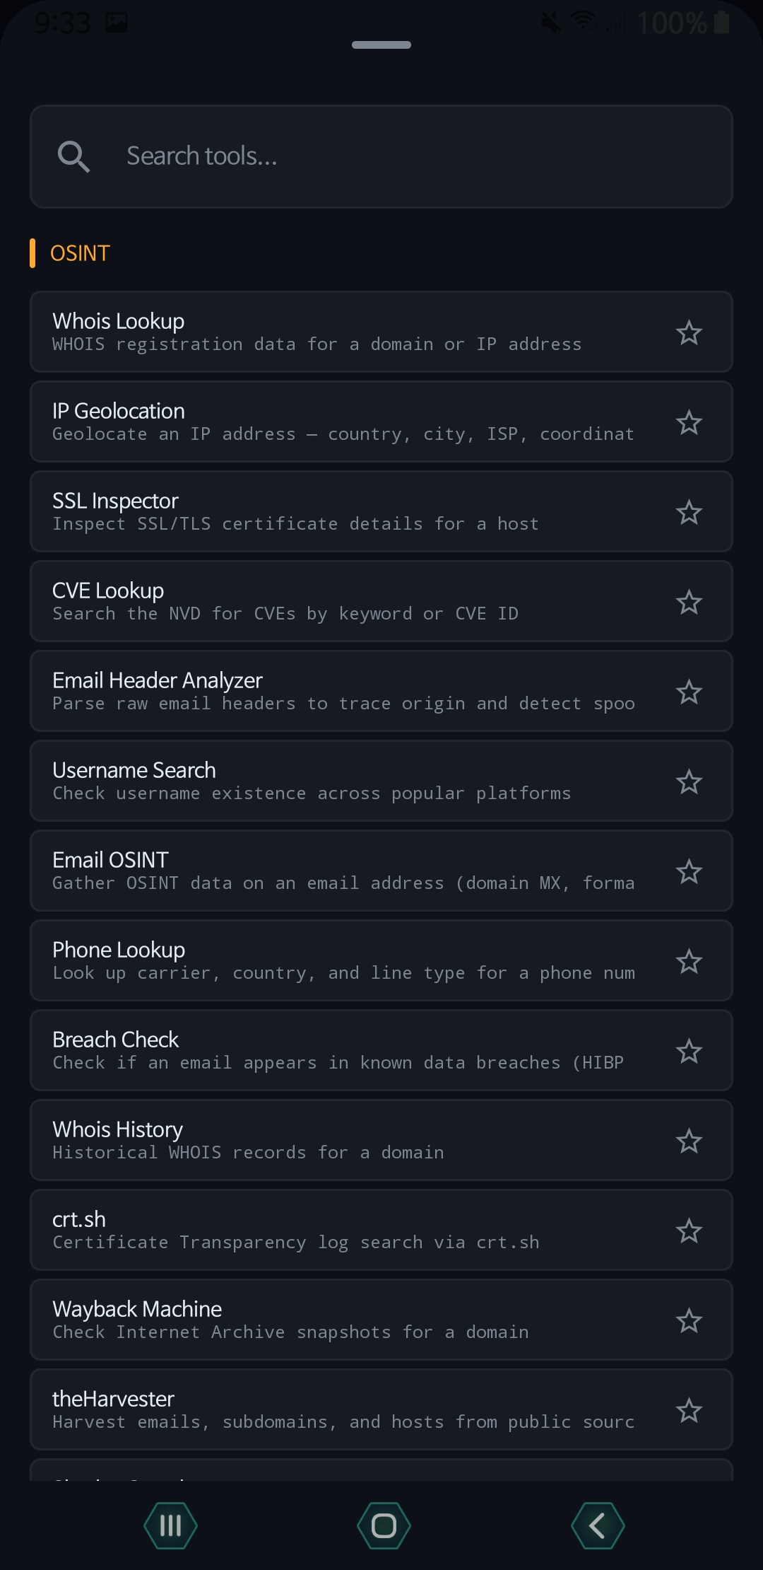Tap the home hexagon icon
This screenshot has width=763, height=1570.
pyautogui.click(x=381, y=1525)
